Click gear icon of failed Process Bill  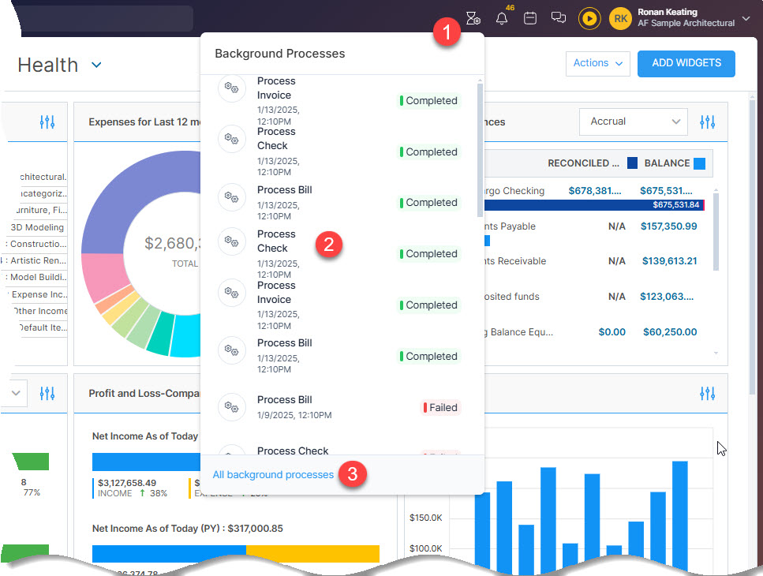pos(232,407)
